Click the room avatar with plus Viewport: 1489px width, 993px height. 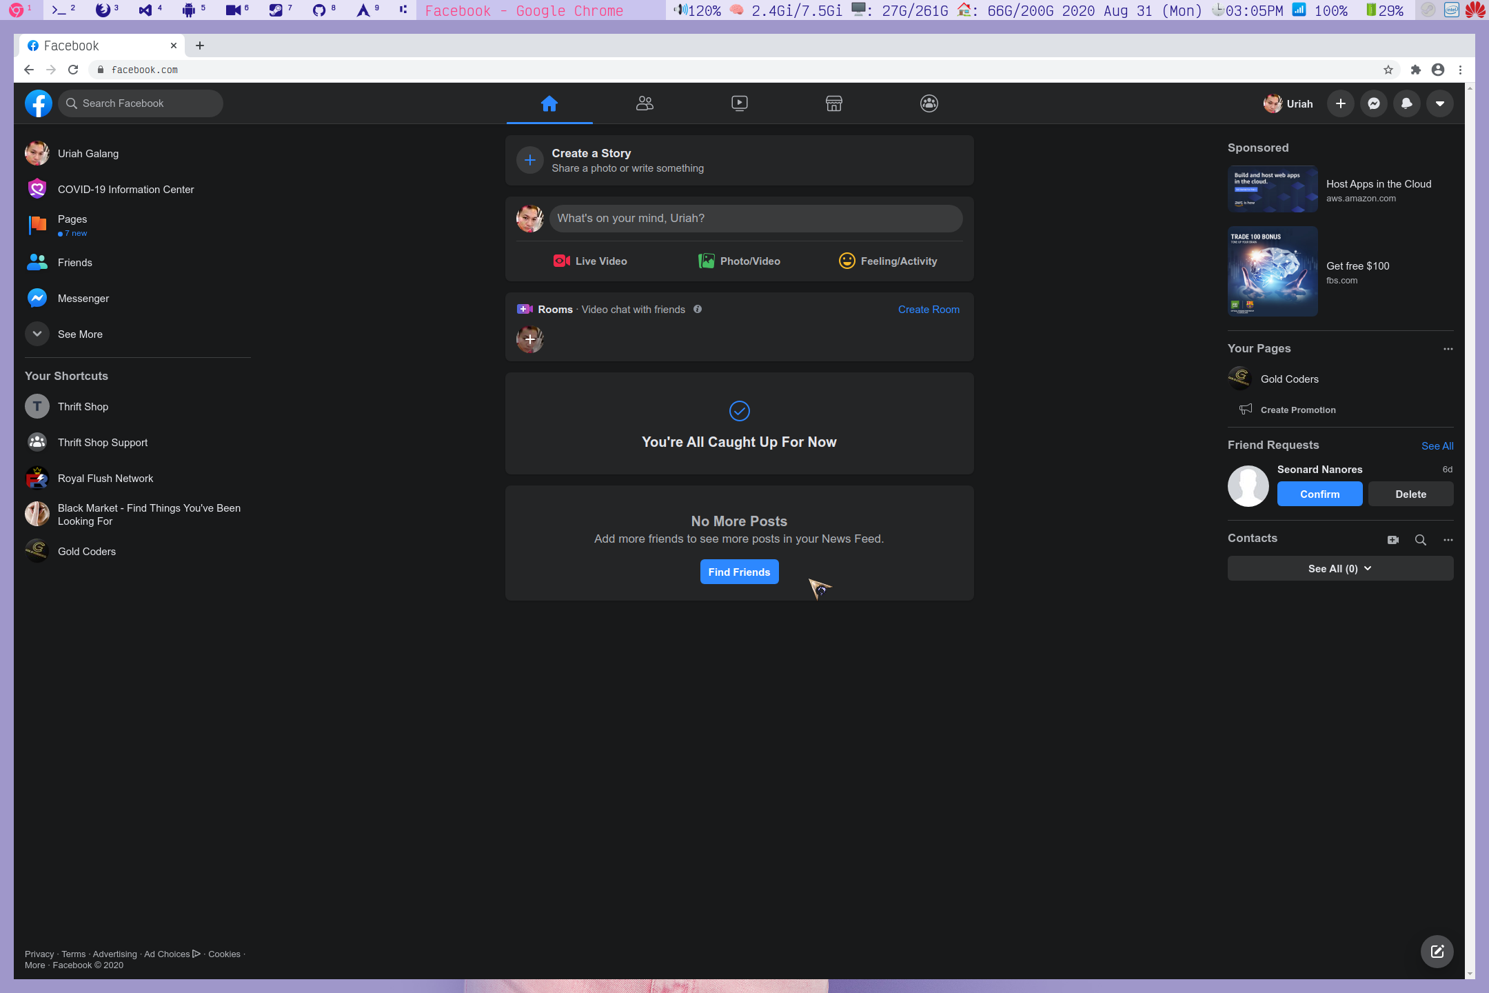click(530, 339)
